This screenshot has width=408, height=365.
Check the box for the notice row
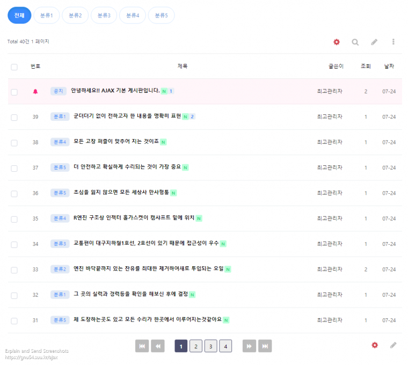(x=14, y=92)
